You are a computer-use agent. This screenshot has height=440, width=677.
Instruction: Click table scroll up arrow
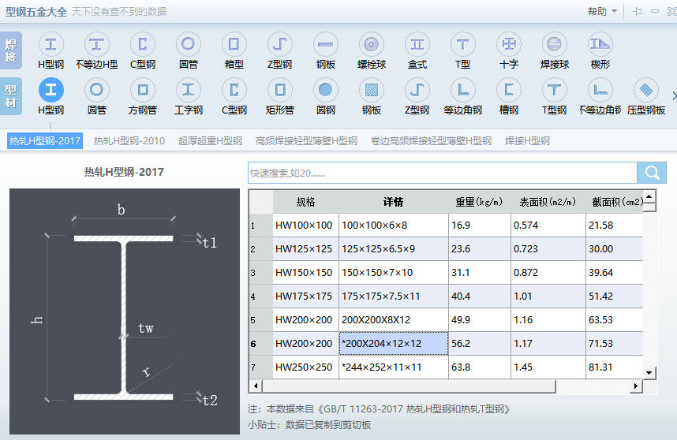[x=649, y=196]
